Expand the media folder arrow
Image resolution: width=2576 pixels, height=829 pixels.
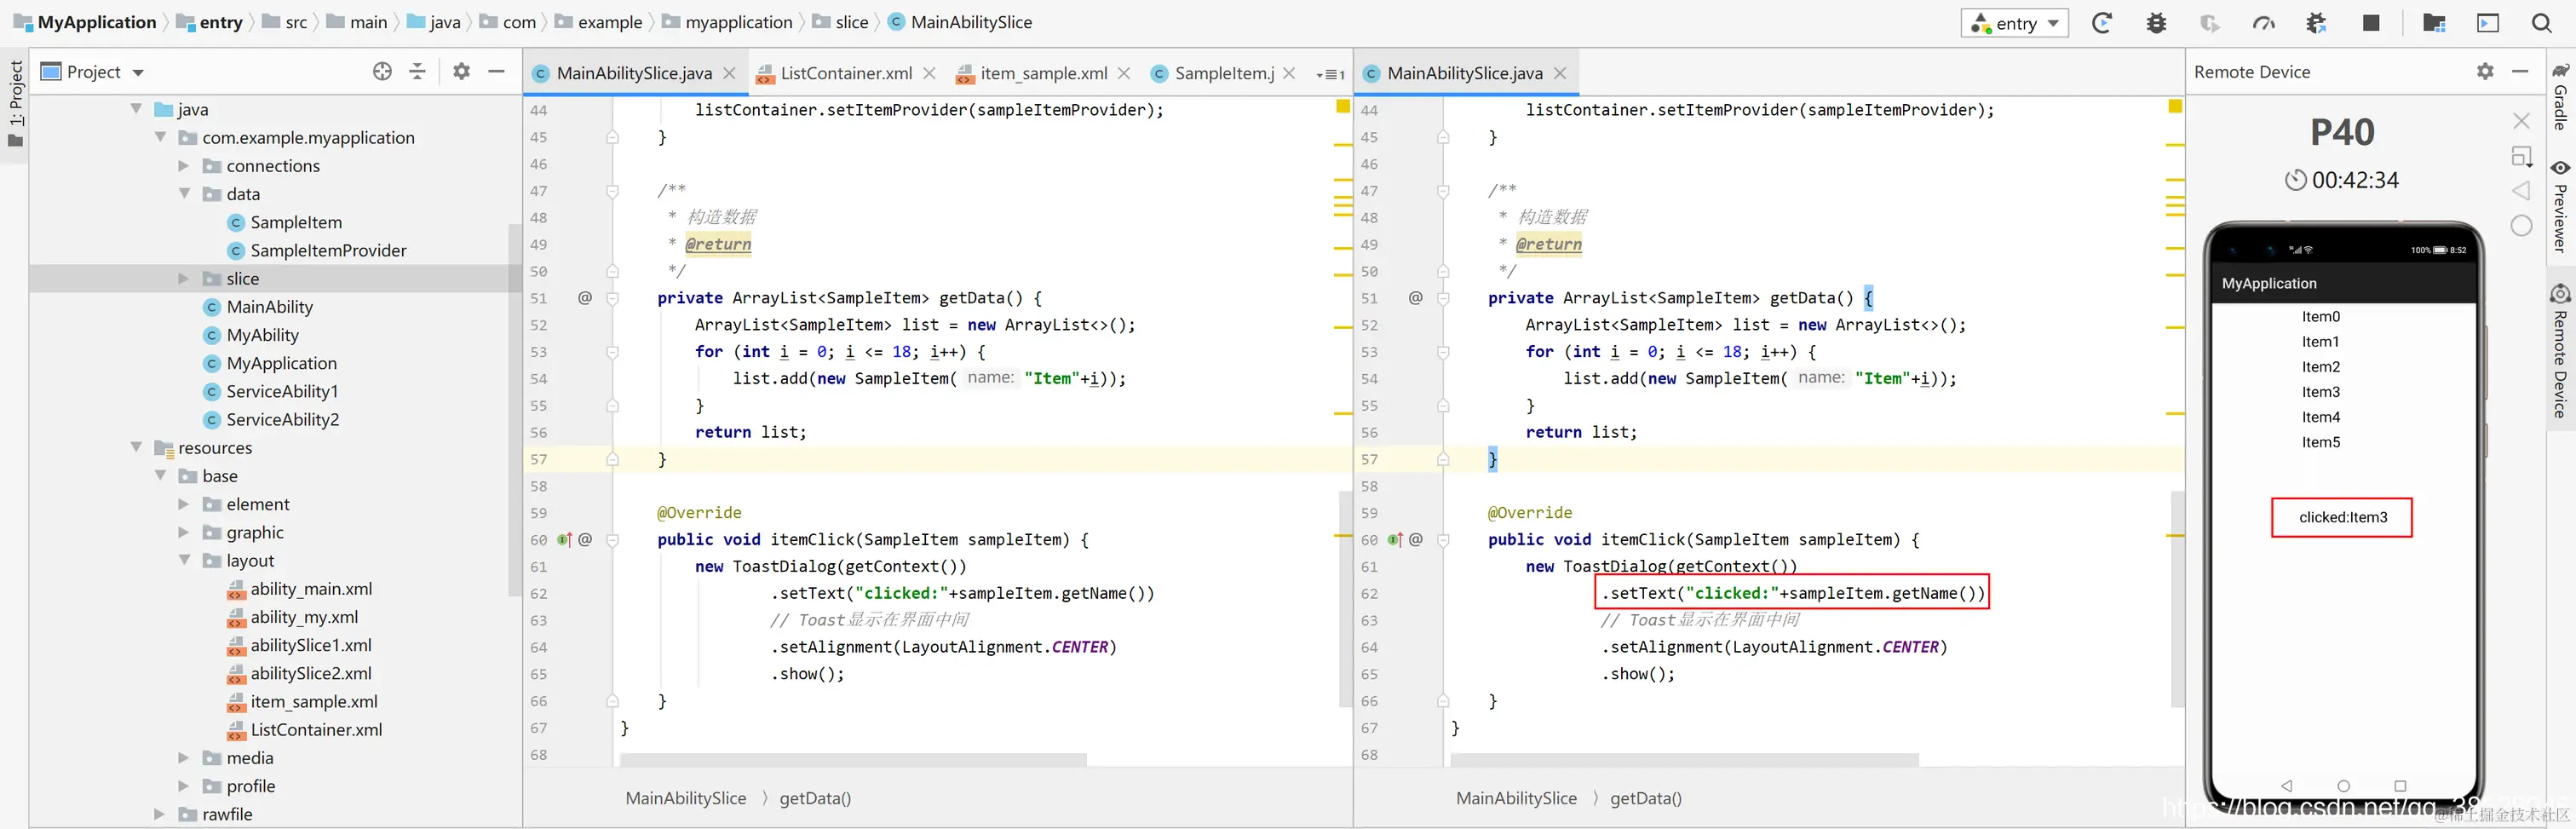pyautogui.click(x=184, y=758)
